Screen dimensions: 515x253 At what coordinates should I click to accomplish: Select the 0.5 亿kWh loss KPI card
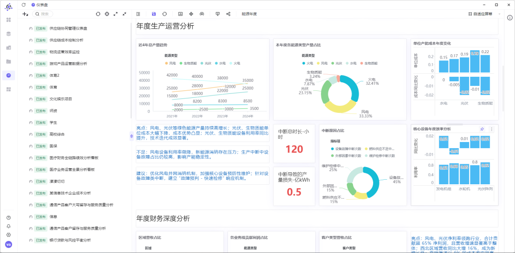tap(294, 186)
